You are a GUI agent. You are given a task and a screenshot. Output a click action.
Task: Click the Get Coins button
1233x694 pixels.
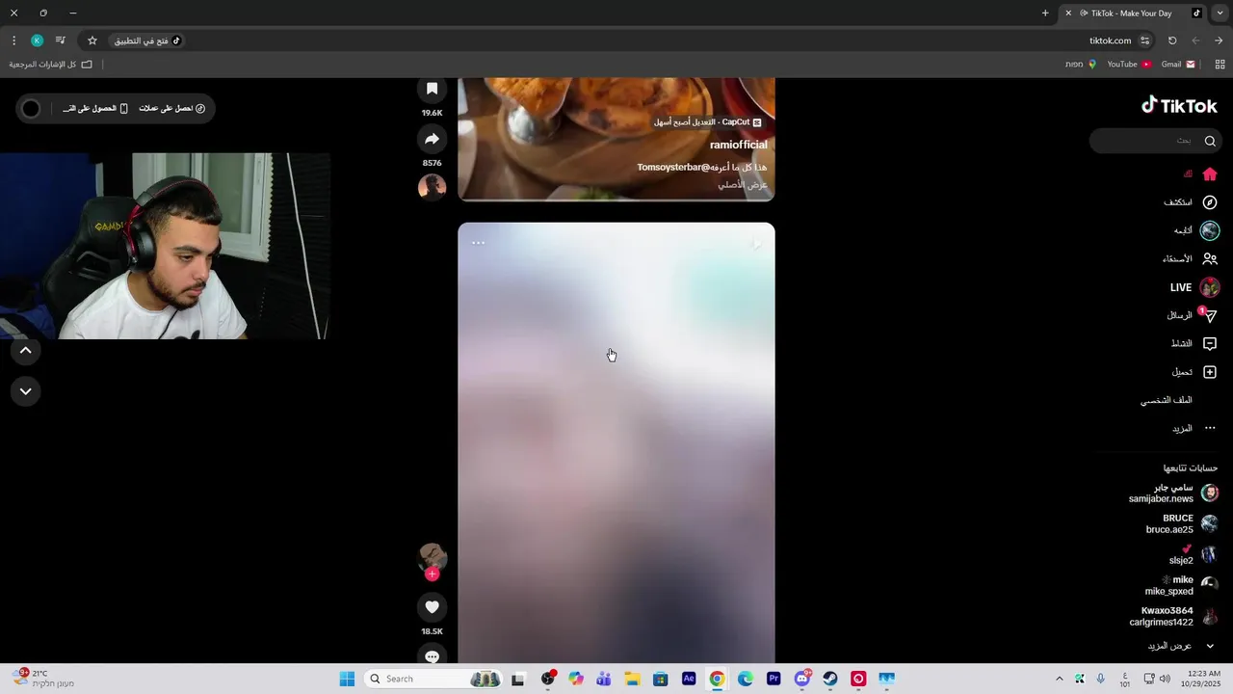(171, 108)
